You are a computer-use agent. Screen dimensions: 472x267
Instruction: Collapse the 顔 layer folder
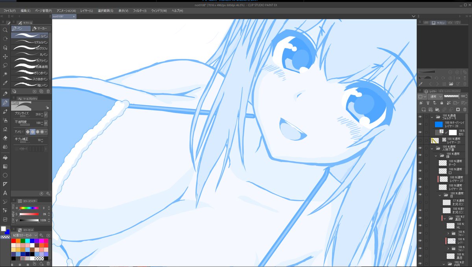(x=436, y=155)
